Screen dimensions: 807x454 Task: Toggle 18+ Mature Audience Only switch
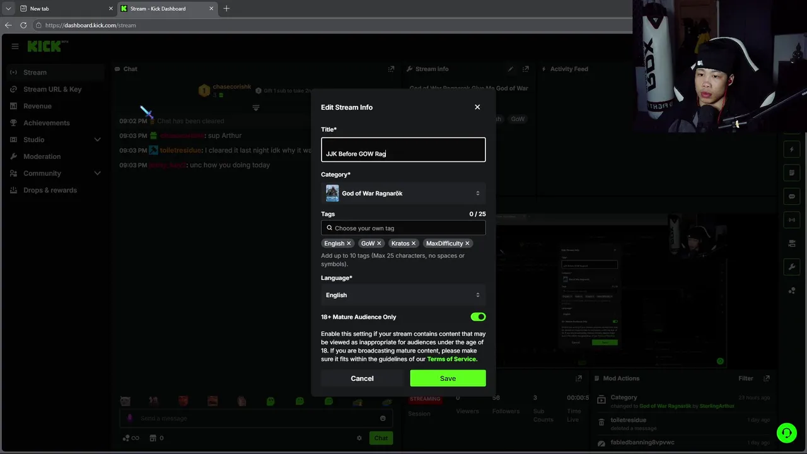(478, 317)
